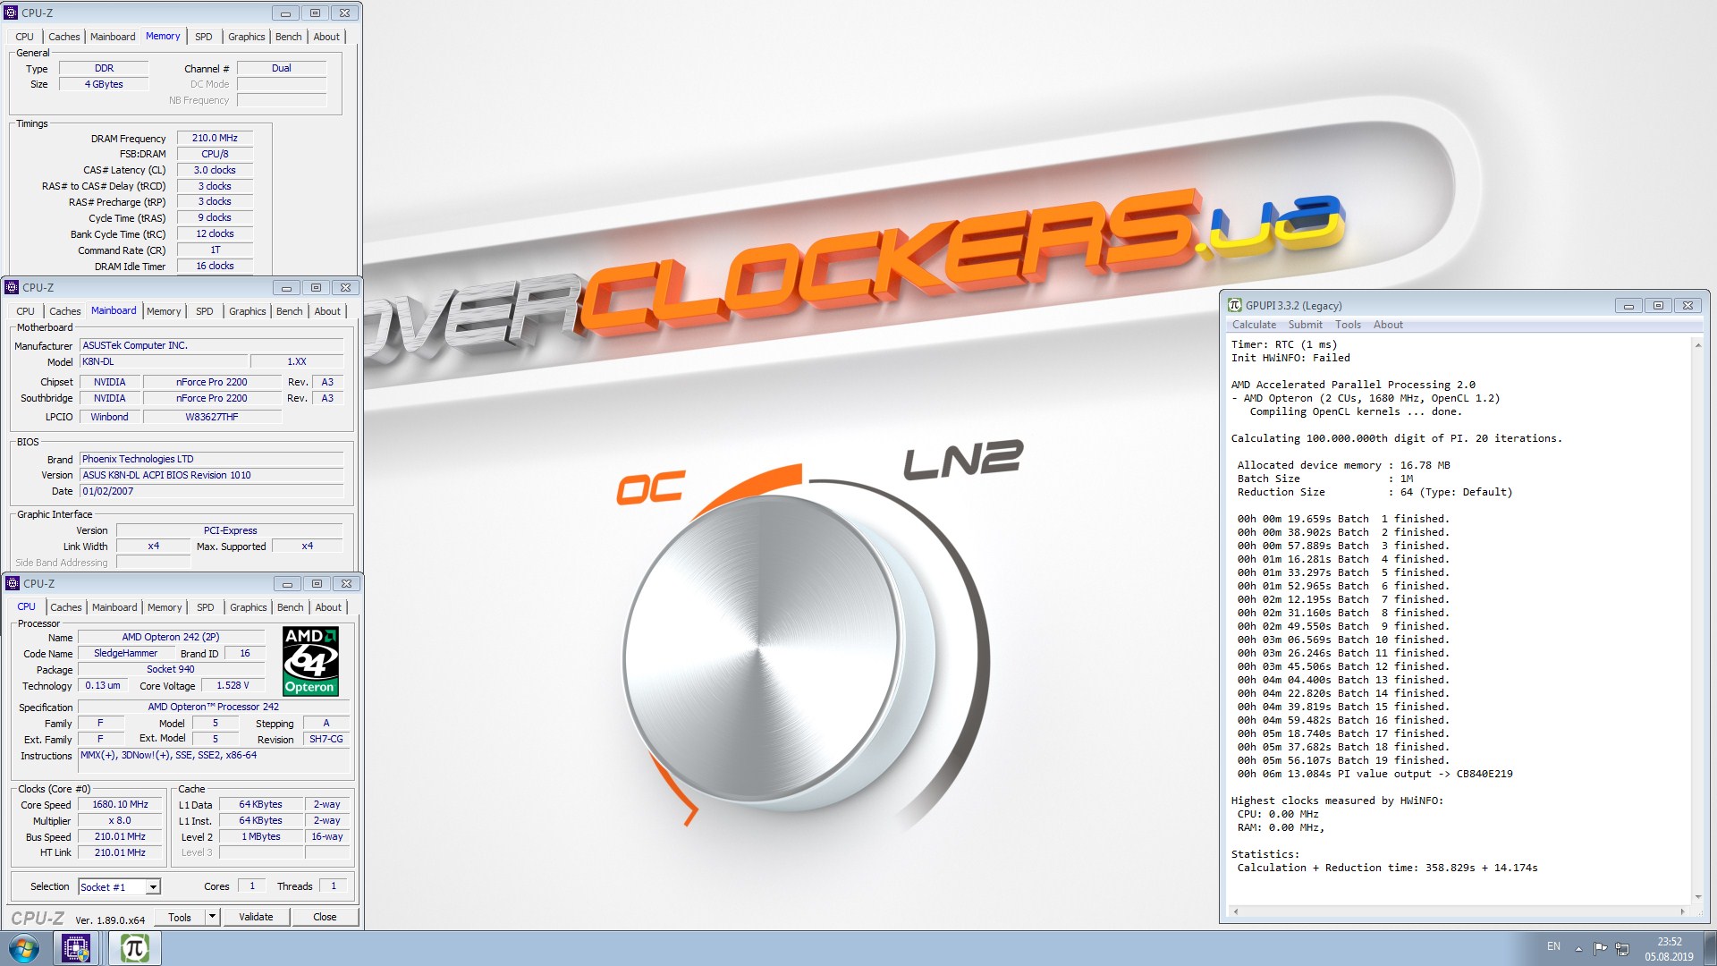The height and width of the screenshot is (966, 1717).
Task: Select Memory tab in Mainboard window
Action: (x=164, y=311)
